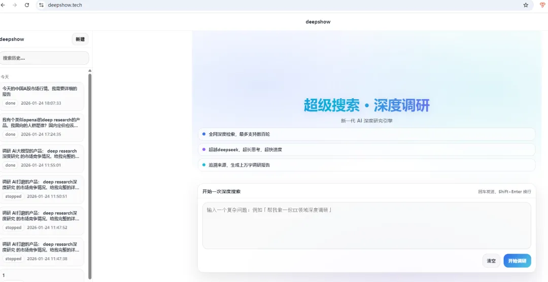Click the 回车发送 Shift+Enter 换行 hint
Image resolution: width=548 pixels, height=282 pixels.
(504, 191)
